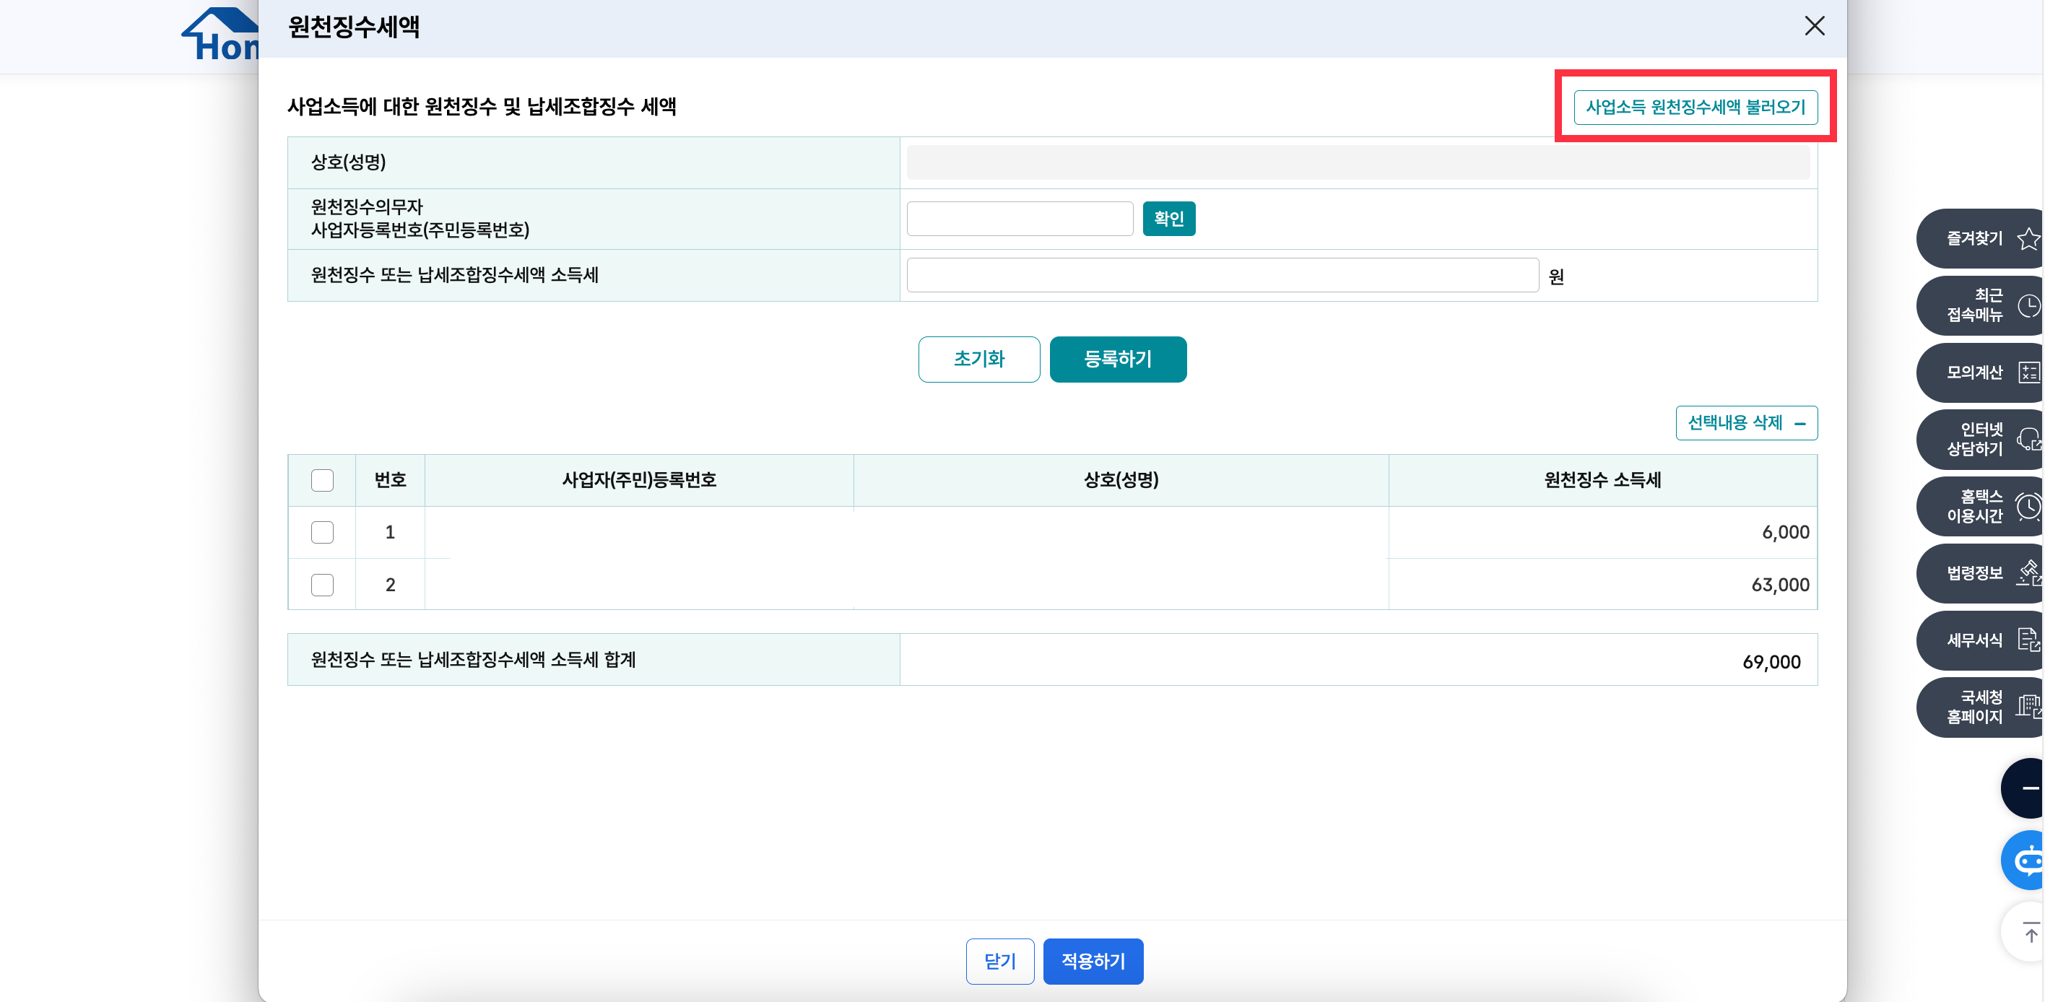Screen dimensions: 2045x1002
Task: Click the 초기화 reset button
Action: click(979, 360)
